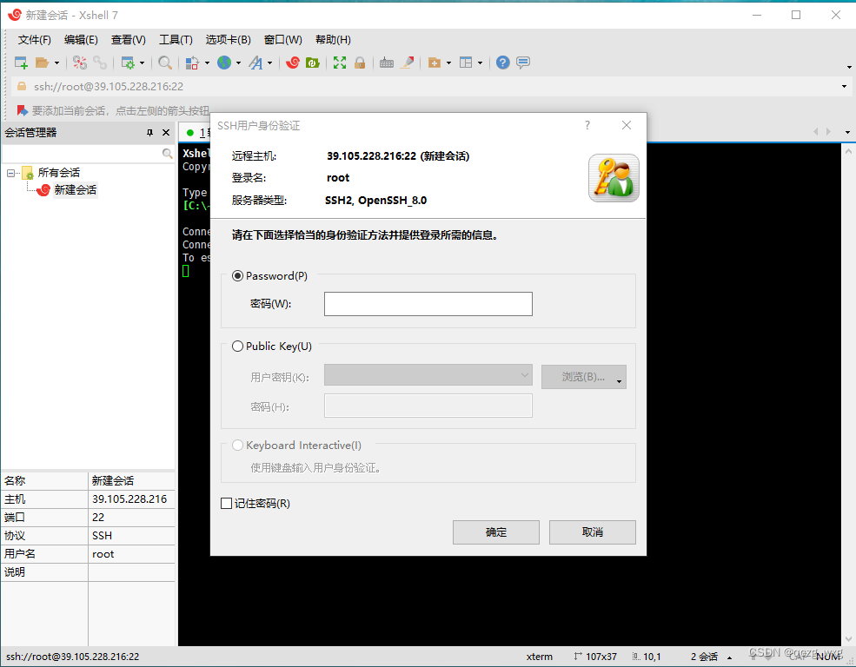856x667 pixels.
Task: Open the 工具(T) menu
Action: pyautogui.click(x=176, y=39)
